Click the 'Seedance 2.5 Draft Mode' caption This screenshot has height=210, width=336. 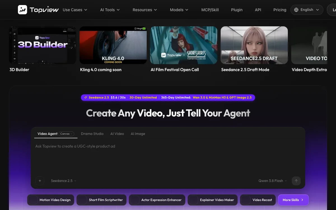pos(245,70)
